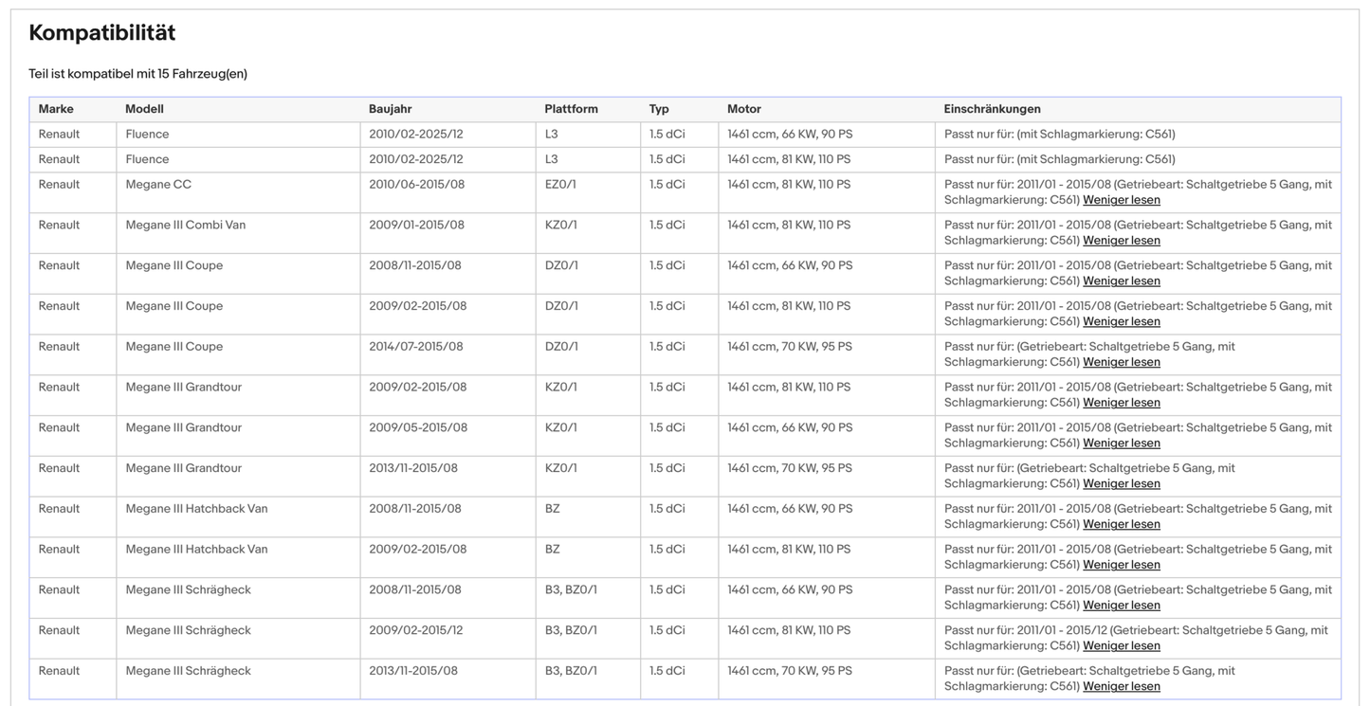
Task: Select the Baujahr column header
Action: click(390, 109)
